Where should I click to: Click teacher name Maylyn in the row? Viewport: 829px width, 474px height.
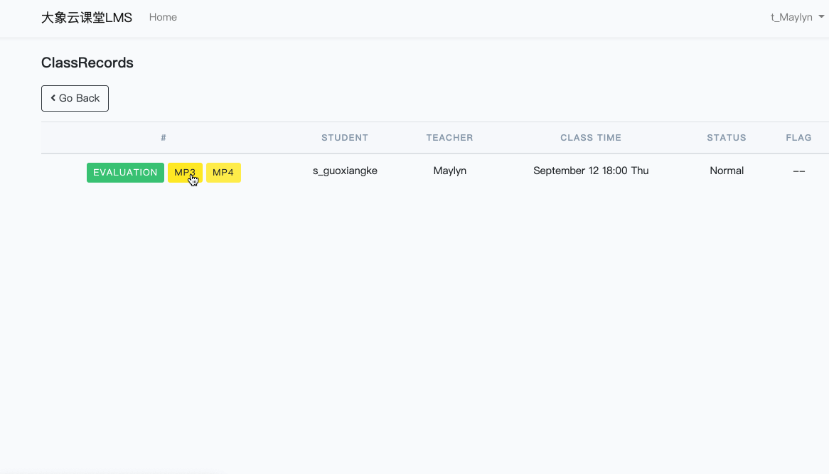pos(450,171)
